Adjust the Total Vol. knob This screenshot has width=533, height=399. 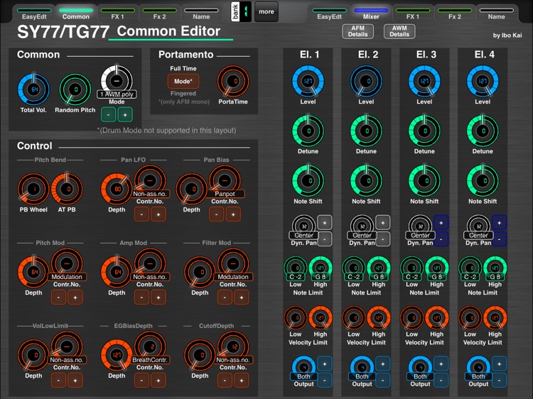click(x=33, y=89)
